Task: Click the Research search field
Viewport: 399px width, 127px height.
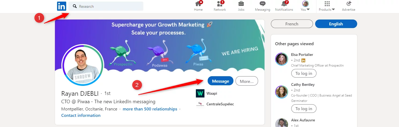Action: [x=106, y=6]
